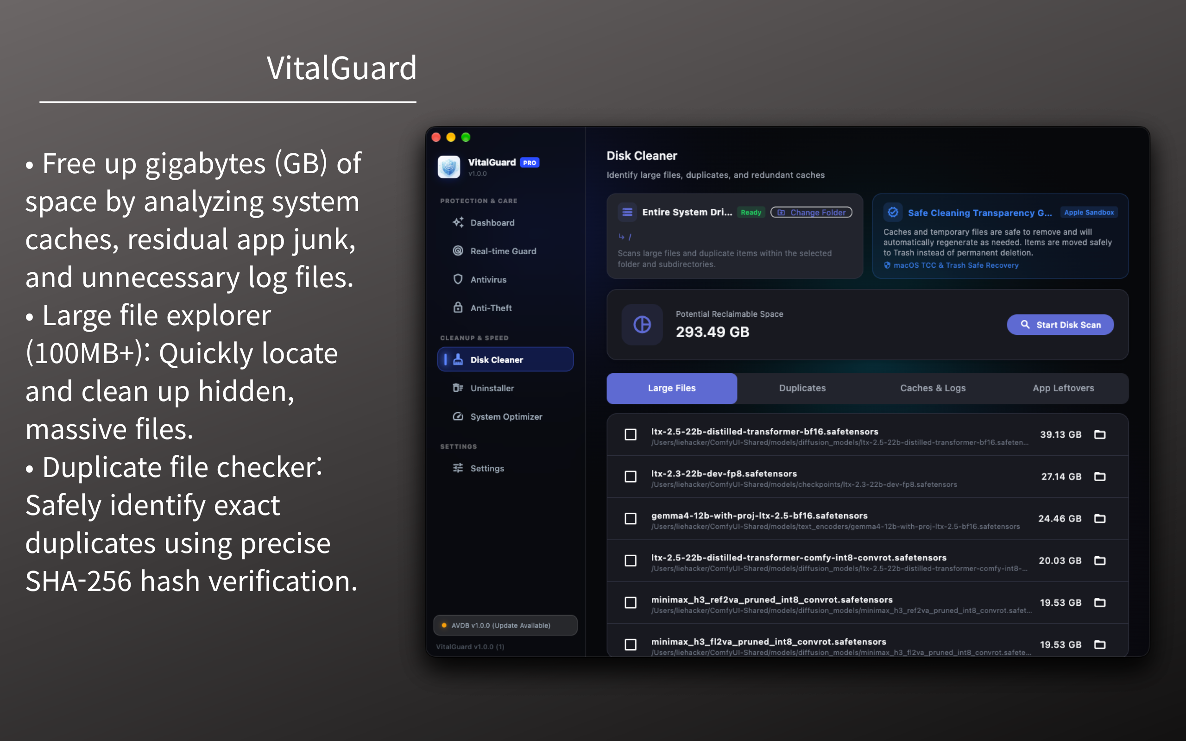1186x741 pixels.
Task: Click the 27.14 GB file size
Action: coord(1061,477)
